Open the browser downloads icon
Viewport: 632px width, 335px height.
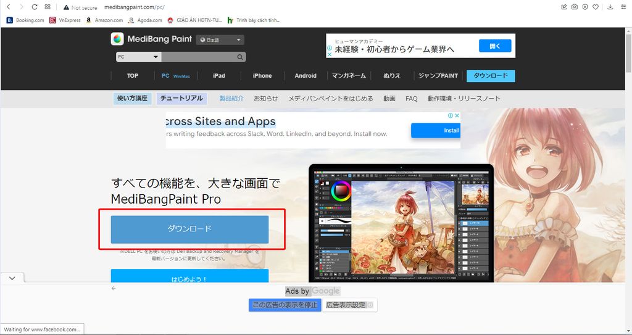pos(610,7)
